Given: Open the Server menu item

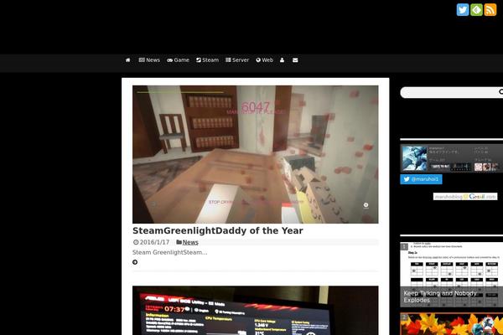Looking at the screenshot, I should click(237, 60).
